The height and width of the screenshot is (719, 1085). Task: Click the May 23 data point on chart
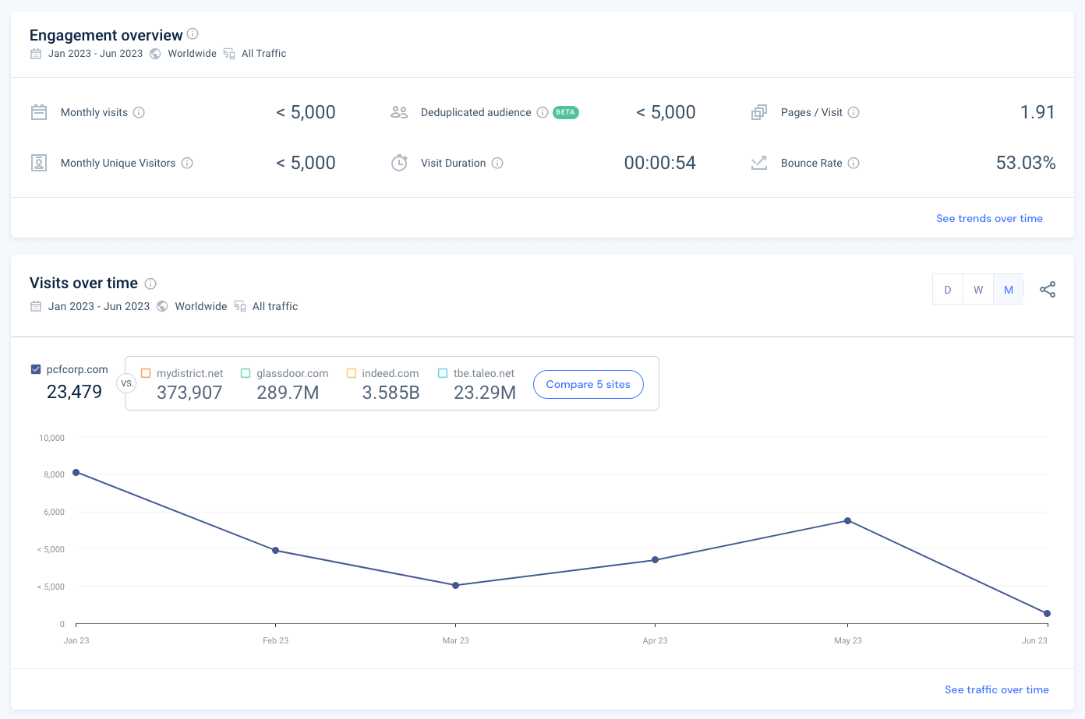[x=847, y=520]
